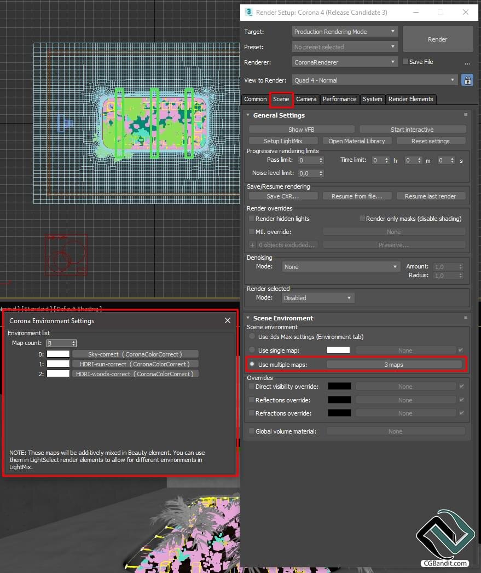Image resolution: width=481 pixels, height=573 pixels.
Task: Enable Reflections override checkbox
Action: [251, 400]
